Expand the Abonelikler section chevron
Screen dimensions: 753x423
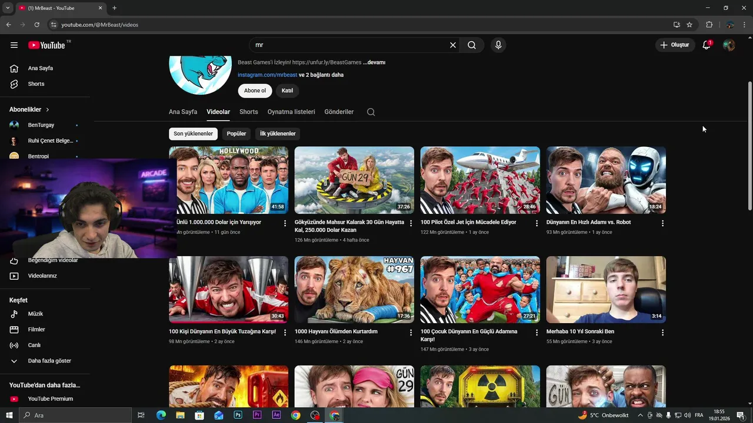(48, 110)
